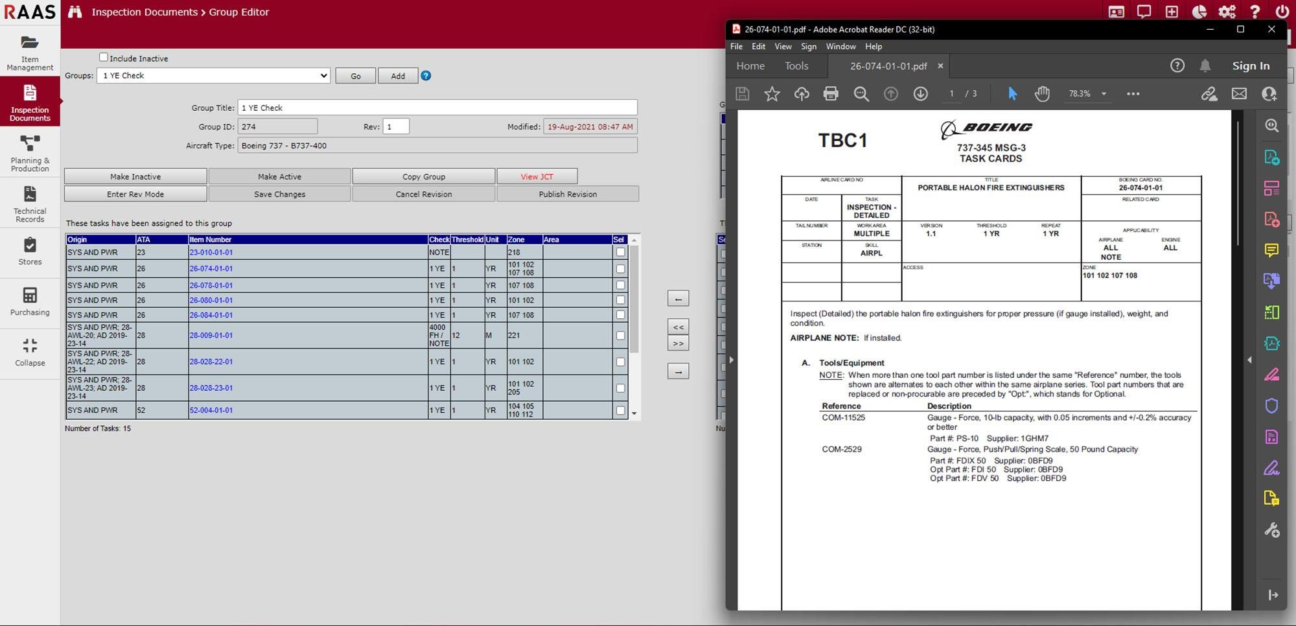Viewport: 1296px width, 626px height.
Task: Open the email envelope icon in Acrobat
Action: coord(1239,94)
